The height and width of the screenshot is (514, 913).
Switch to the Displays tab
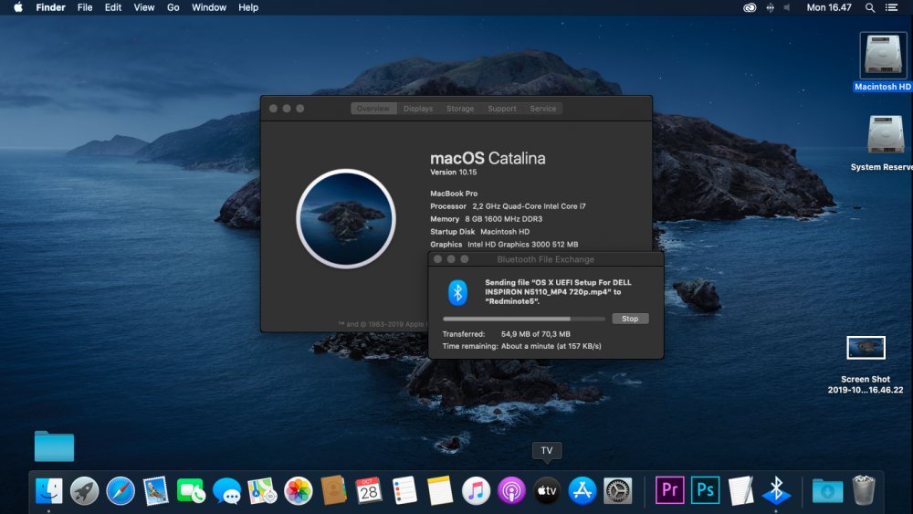(x=418, y=109)
